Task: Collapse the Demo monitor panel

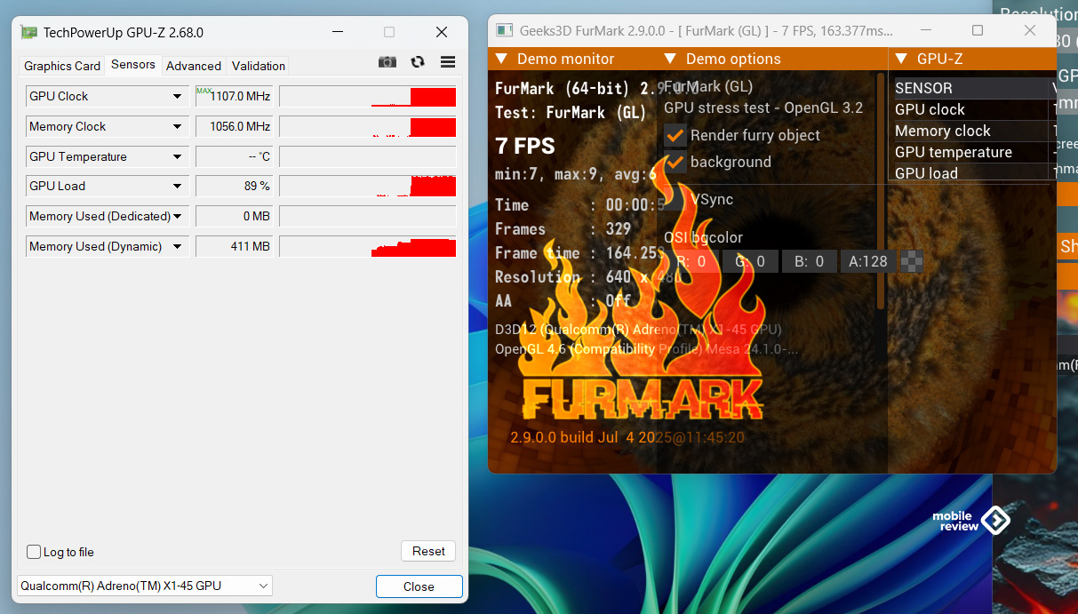Action: [501, 60]
